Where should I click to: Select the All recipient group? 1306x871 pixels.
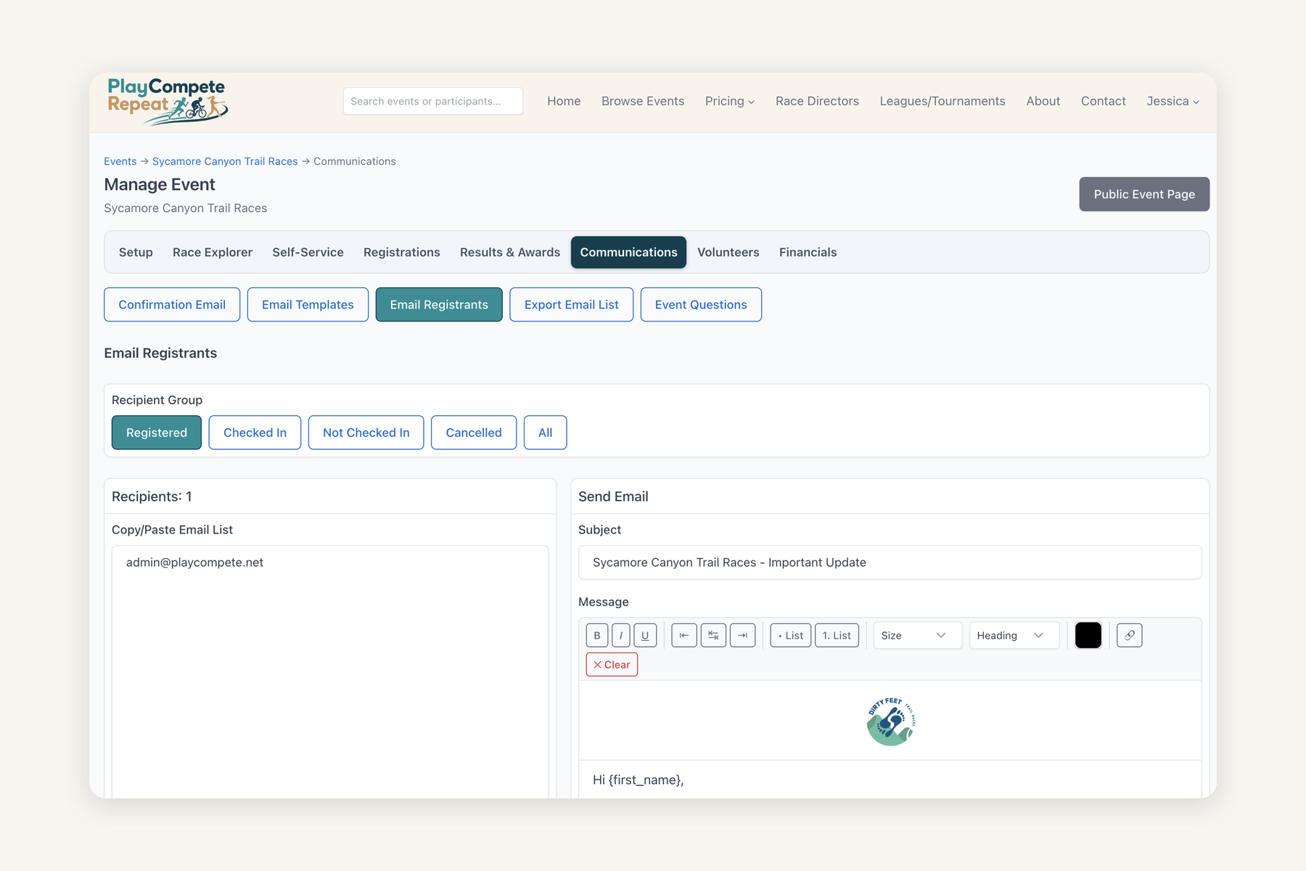545,433
